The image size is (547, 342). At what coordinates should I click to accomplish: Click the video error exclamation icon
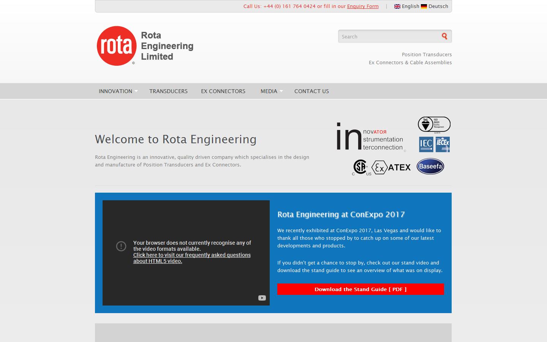pyautogui.click(x=121, y=246)
